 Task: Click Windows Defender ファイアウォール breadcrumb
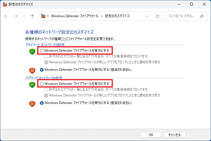[75, 16]
